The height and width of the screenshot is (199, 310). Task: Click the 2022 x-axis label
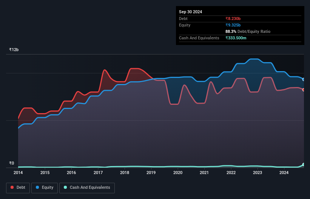pos(231,173)
